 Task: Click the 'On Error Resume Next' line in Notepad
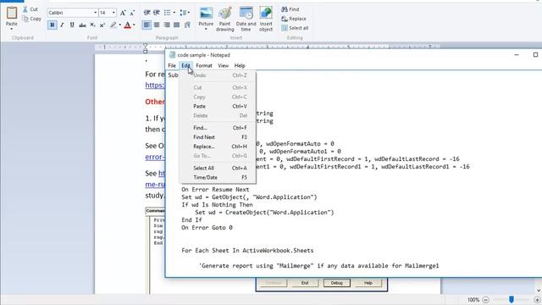(215, 190)
